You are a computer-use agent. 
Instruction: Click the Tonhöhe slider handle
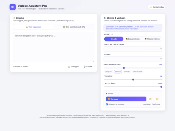click(133, 80)
